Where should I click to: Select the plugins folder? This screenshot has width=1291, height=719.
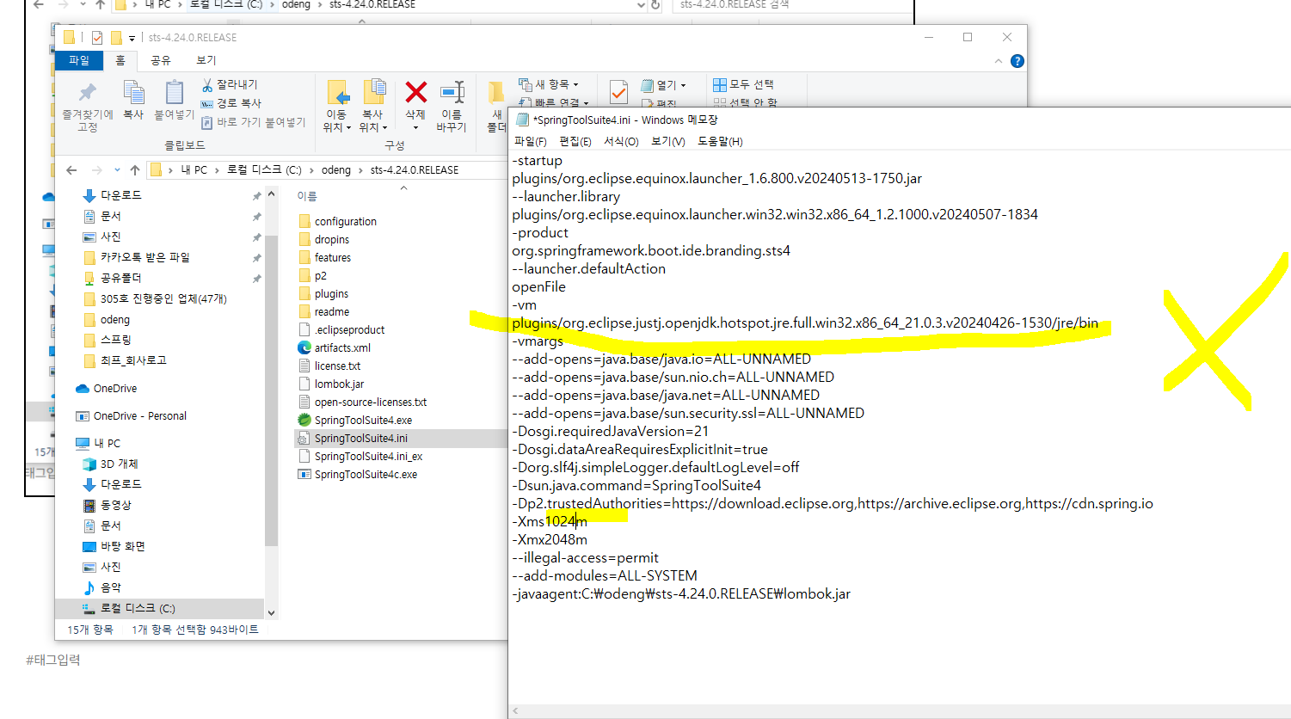(x=323, y=293)
